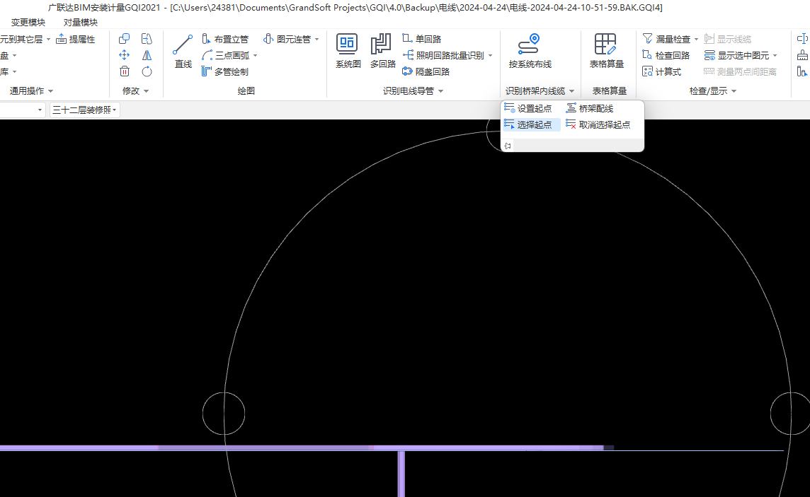The width and height of the screenshot is (810, 497).
Task: Select the 直线 straight line drawing tool
Action: [183, 52]
